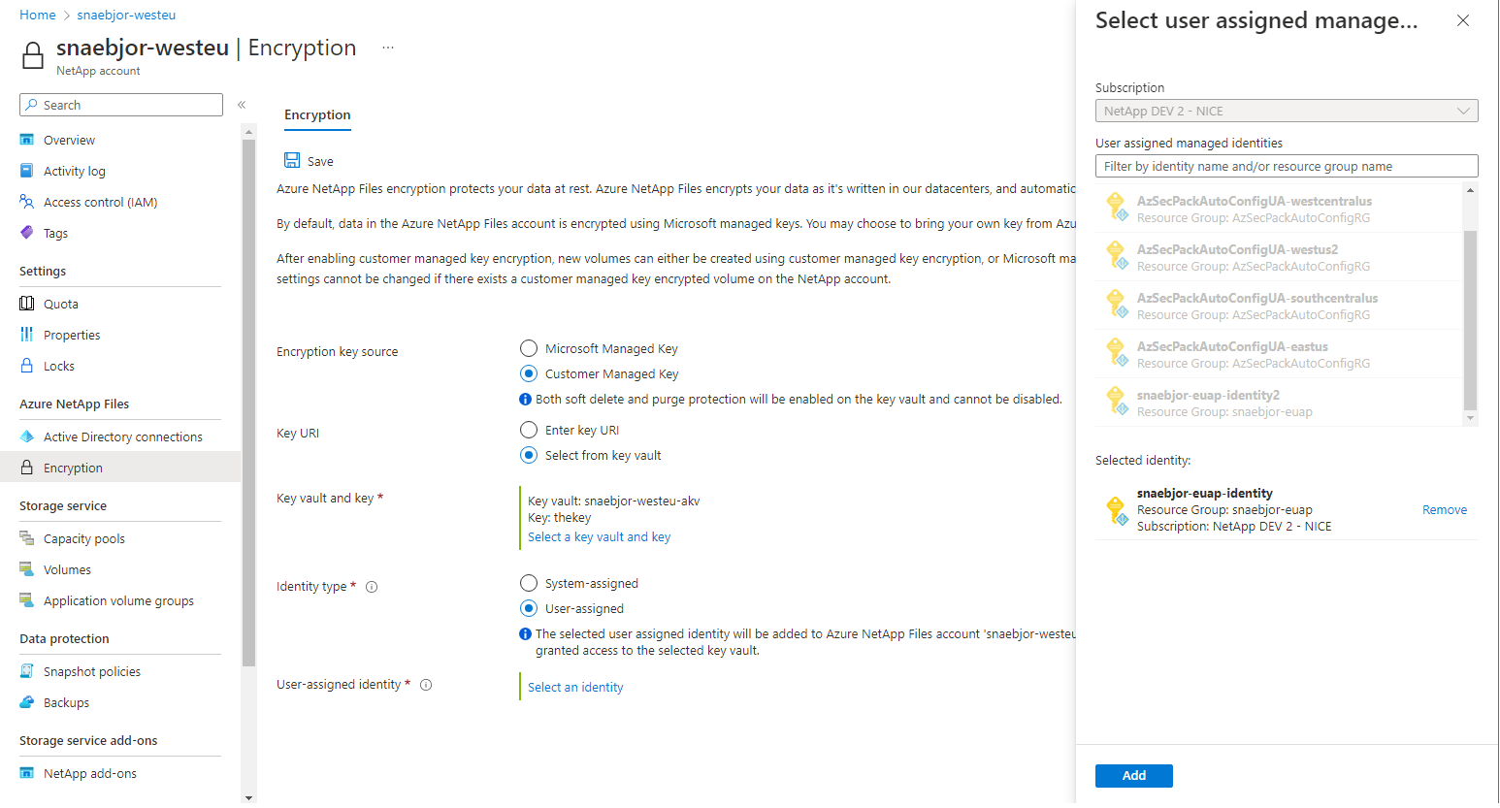
Task: Collapse the sidebar with the chevron
Action: point(242,105)
